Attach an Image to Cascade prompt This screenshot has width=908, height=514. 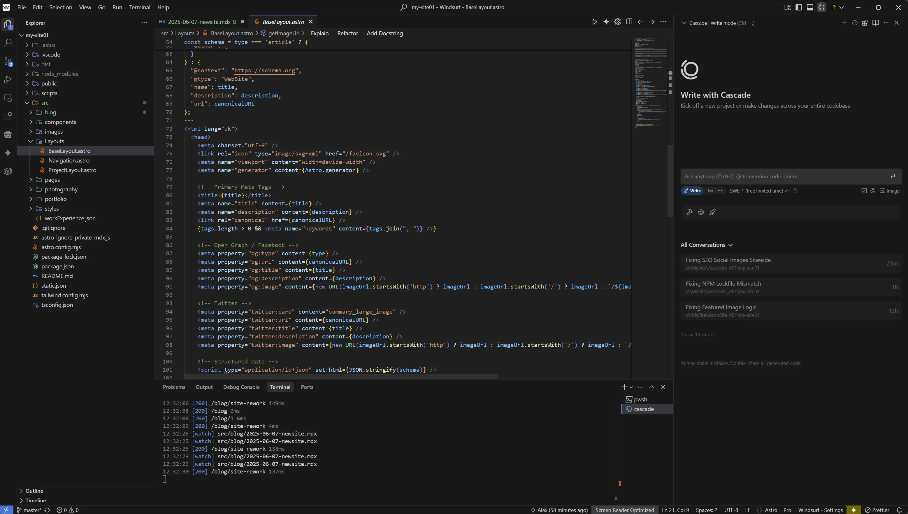tap(890, 190)
